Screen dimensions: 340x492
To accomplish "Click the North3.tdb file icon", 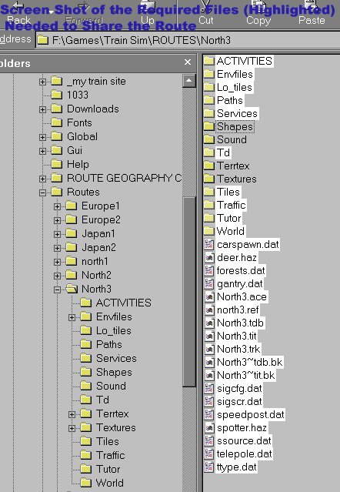I will click(x=209, y=323).
